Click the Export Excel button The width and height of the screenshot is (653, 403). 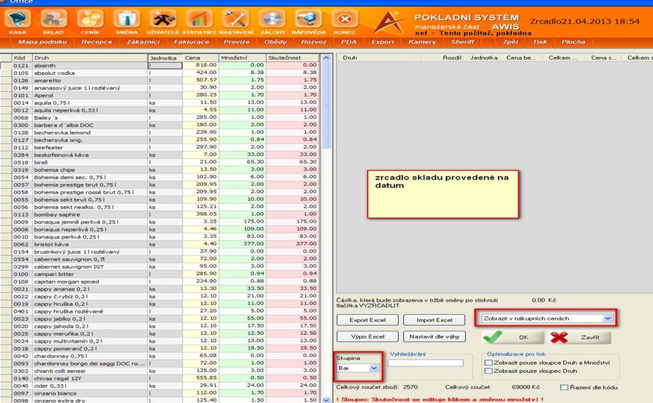367,320
